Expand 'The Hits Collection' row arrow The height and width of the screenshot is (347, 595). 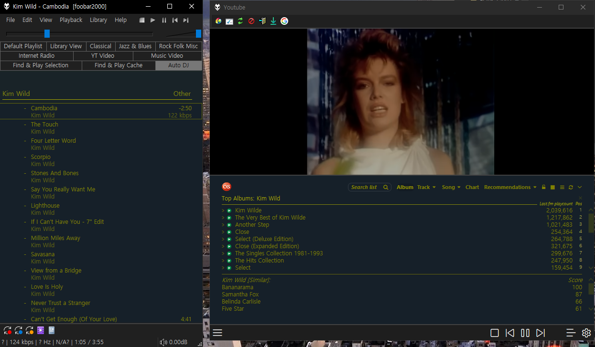tap(223, 261)
